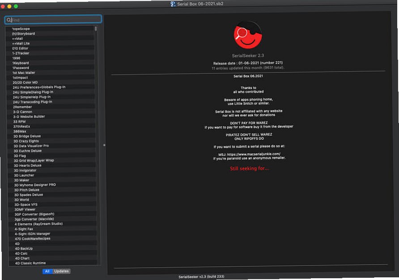The width and height of the screenshot is (399, 280).
Task: Click the Still seeking for... red text
Action: 249,168
